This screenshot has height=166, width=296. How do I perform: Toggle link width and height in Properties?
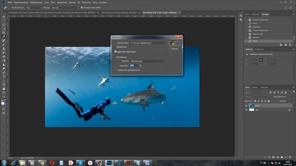[x=261, y=60]
